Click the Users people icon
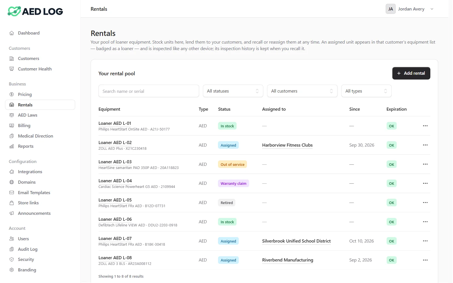 click(x=12, y=239)
